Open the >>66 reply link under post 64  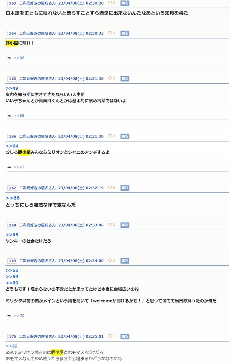pos(19,58)
